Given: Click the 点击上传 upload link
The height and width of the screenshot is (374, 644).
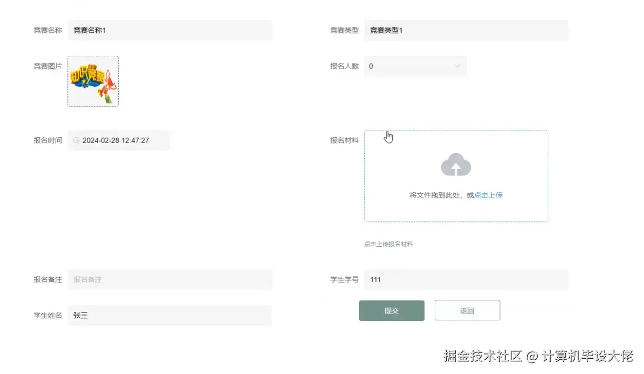Looking at the screenshot, I should coord(488,195).
